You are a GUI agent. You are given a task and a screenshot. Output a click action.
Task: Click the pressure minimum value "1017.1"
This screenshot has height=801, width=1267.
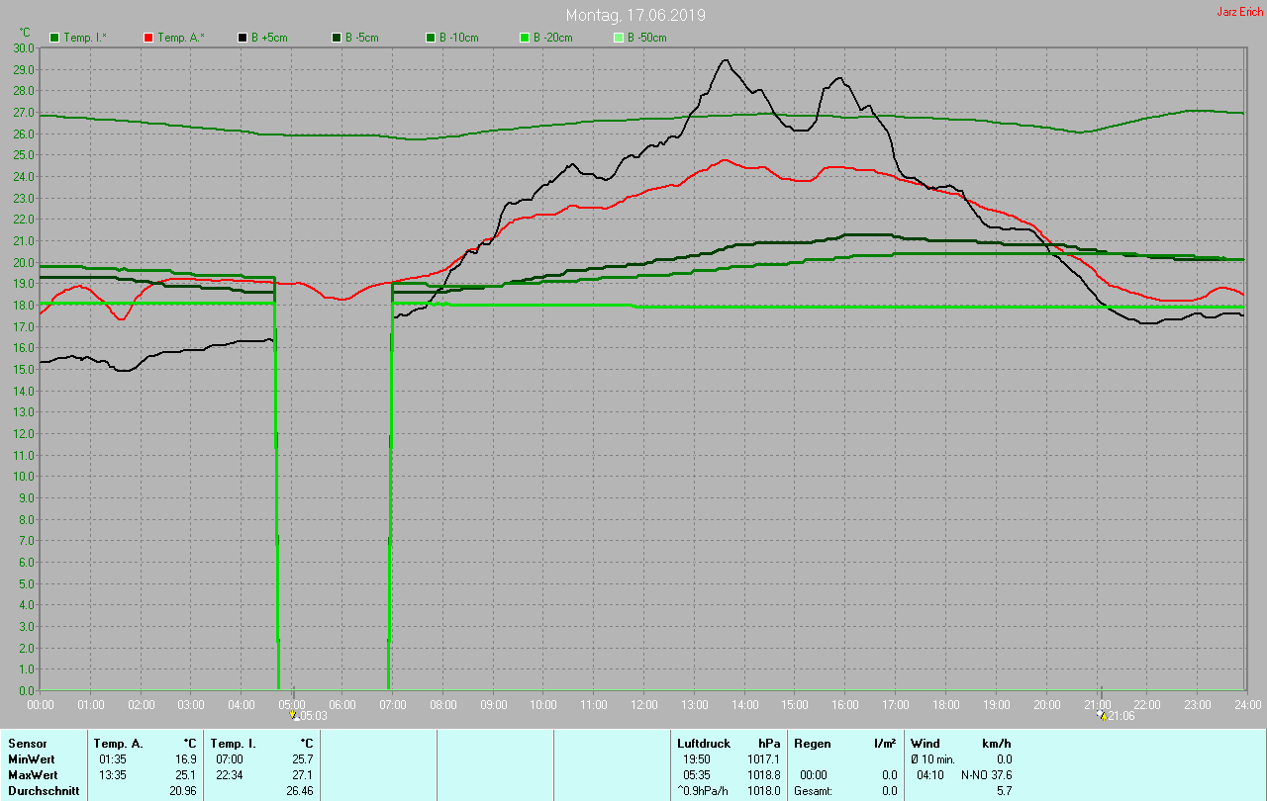tap(763, 758)
